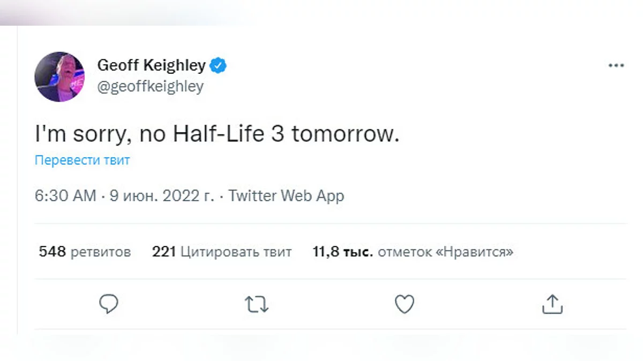This screenshot has height=361, width=643.
Task: Open the Twitter Web App source link
Action: pos(286,196)
